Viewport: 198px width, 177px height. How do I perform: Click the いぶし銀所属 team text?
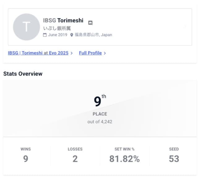pos(57,28)
